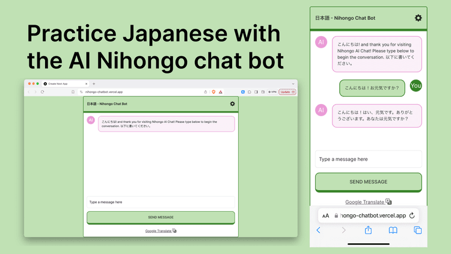
Task: Click the AI greeting bubble in desktop chat
Action: coord(166,124)
